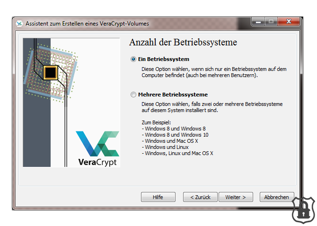Maximize the VeraCrypt wizard window

point(271,22)
